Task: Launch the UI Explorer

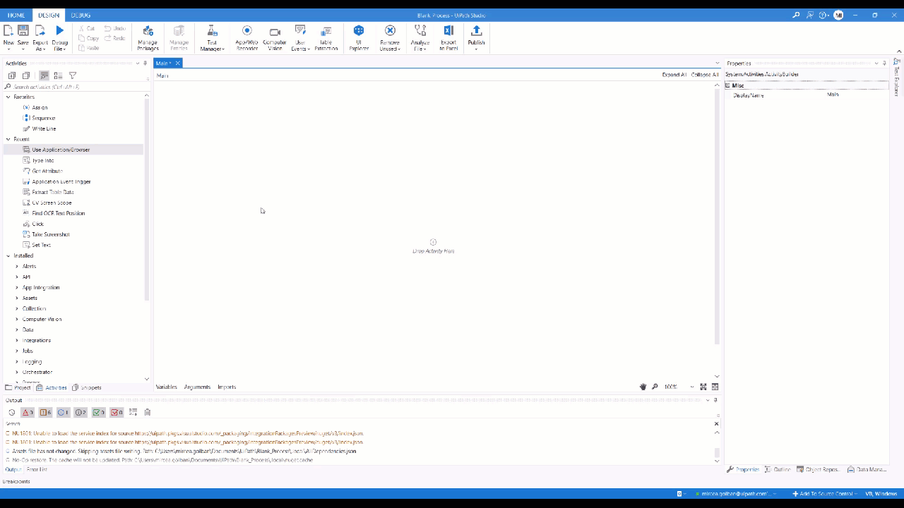Action: [359, 38]
